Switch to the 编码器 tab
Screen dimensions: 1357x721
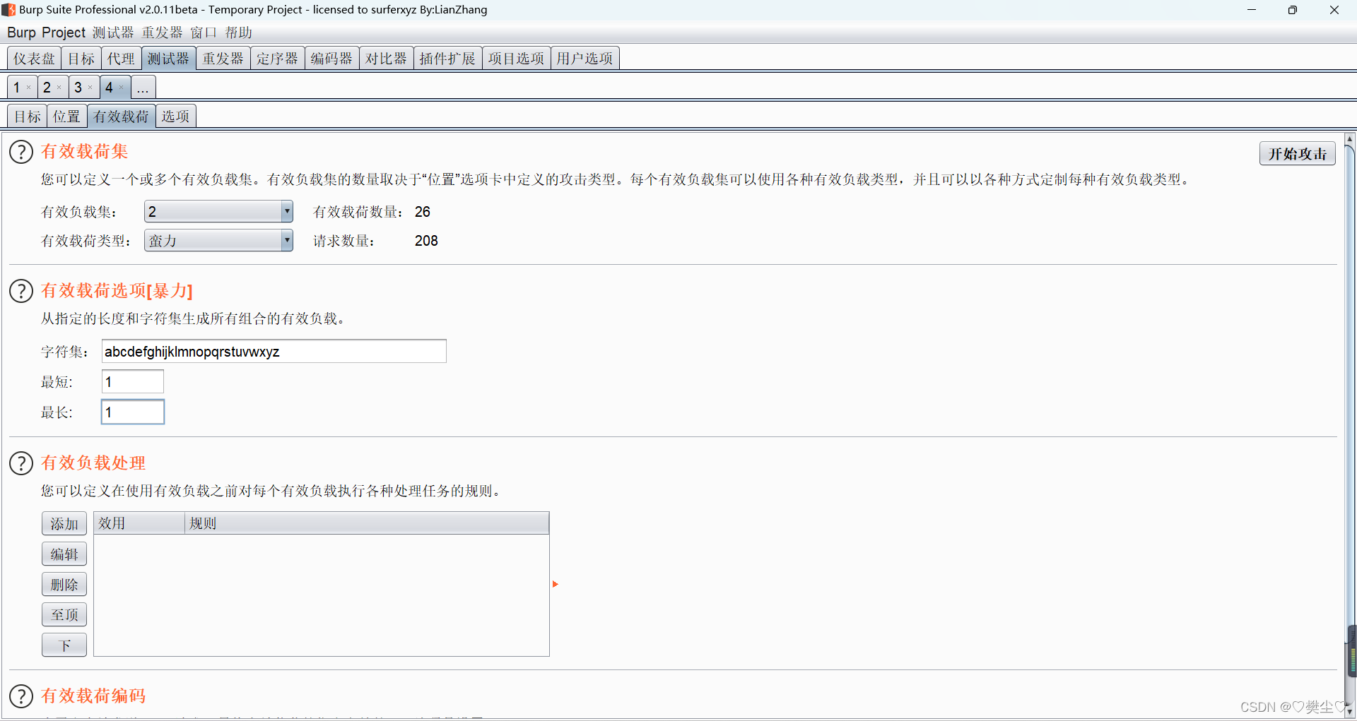point(331,59)
